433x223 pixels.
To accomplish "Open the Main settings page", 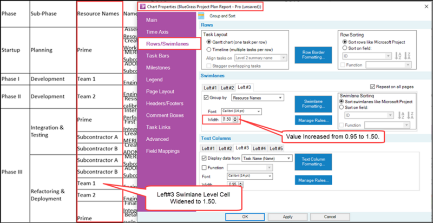I will pos(152,20).
